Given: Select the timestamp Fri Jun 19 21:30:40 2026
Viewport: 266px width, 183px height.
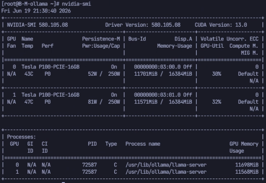Looking at the screenshot, I should [36, 11].
